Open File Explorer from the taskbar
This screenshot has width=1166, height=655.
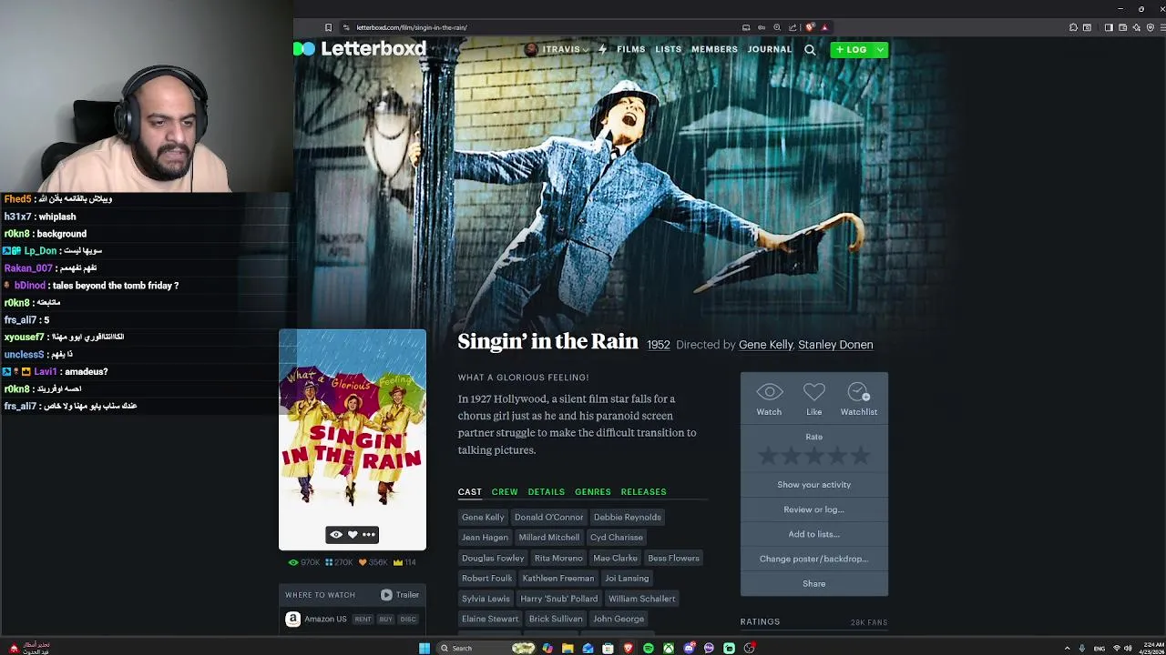[568, 648]
